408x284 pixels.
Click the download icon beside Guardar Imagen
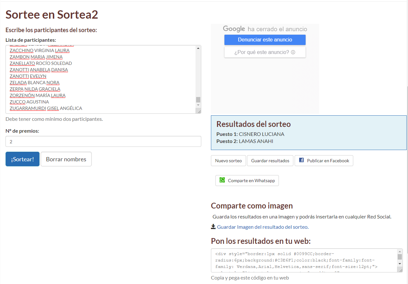213,226
